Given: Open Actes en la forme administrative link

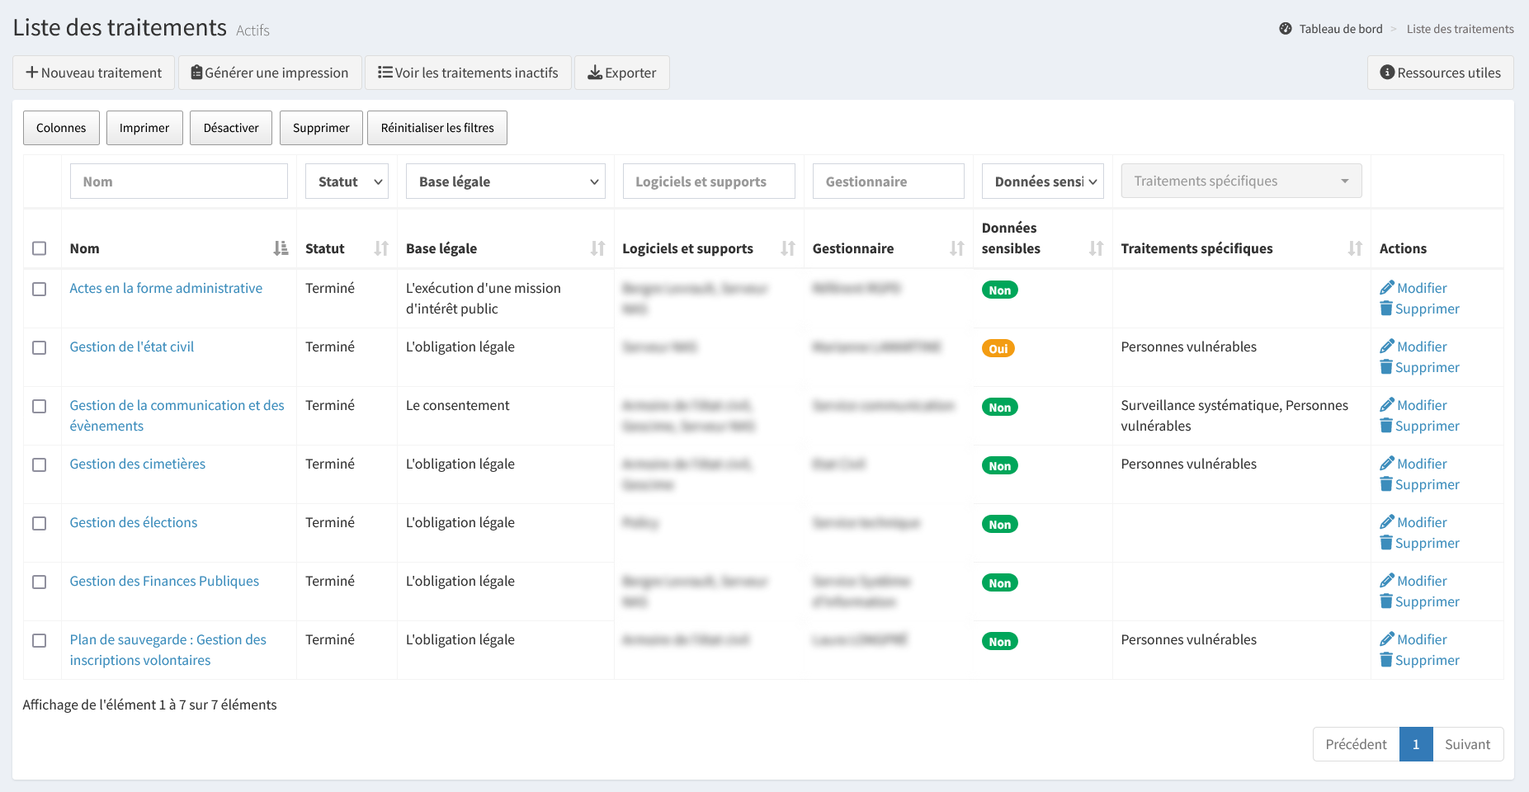Looking at the screenshot, I should pyautogui.click(x=166, y=288).
